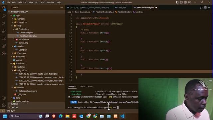Collapse the INTRODUCTION-APP root folder
The image size is (213, 120).
tap(19, 12)
